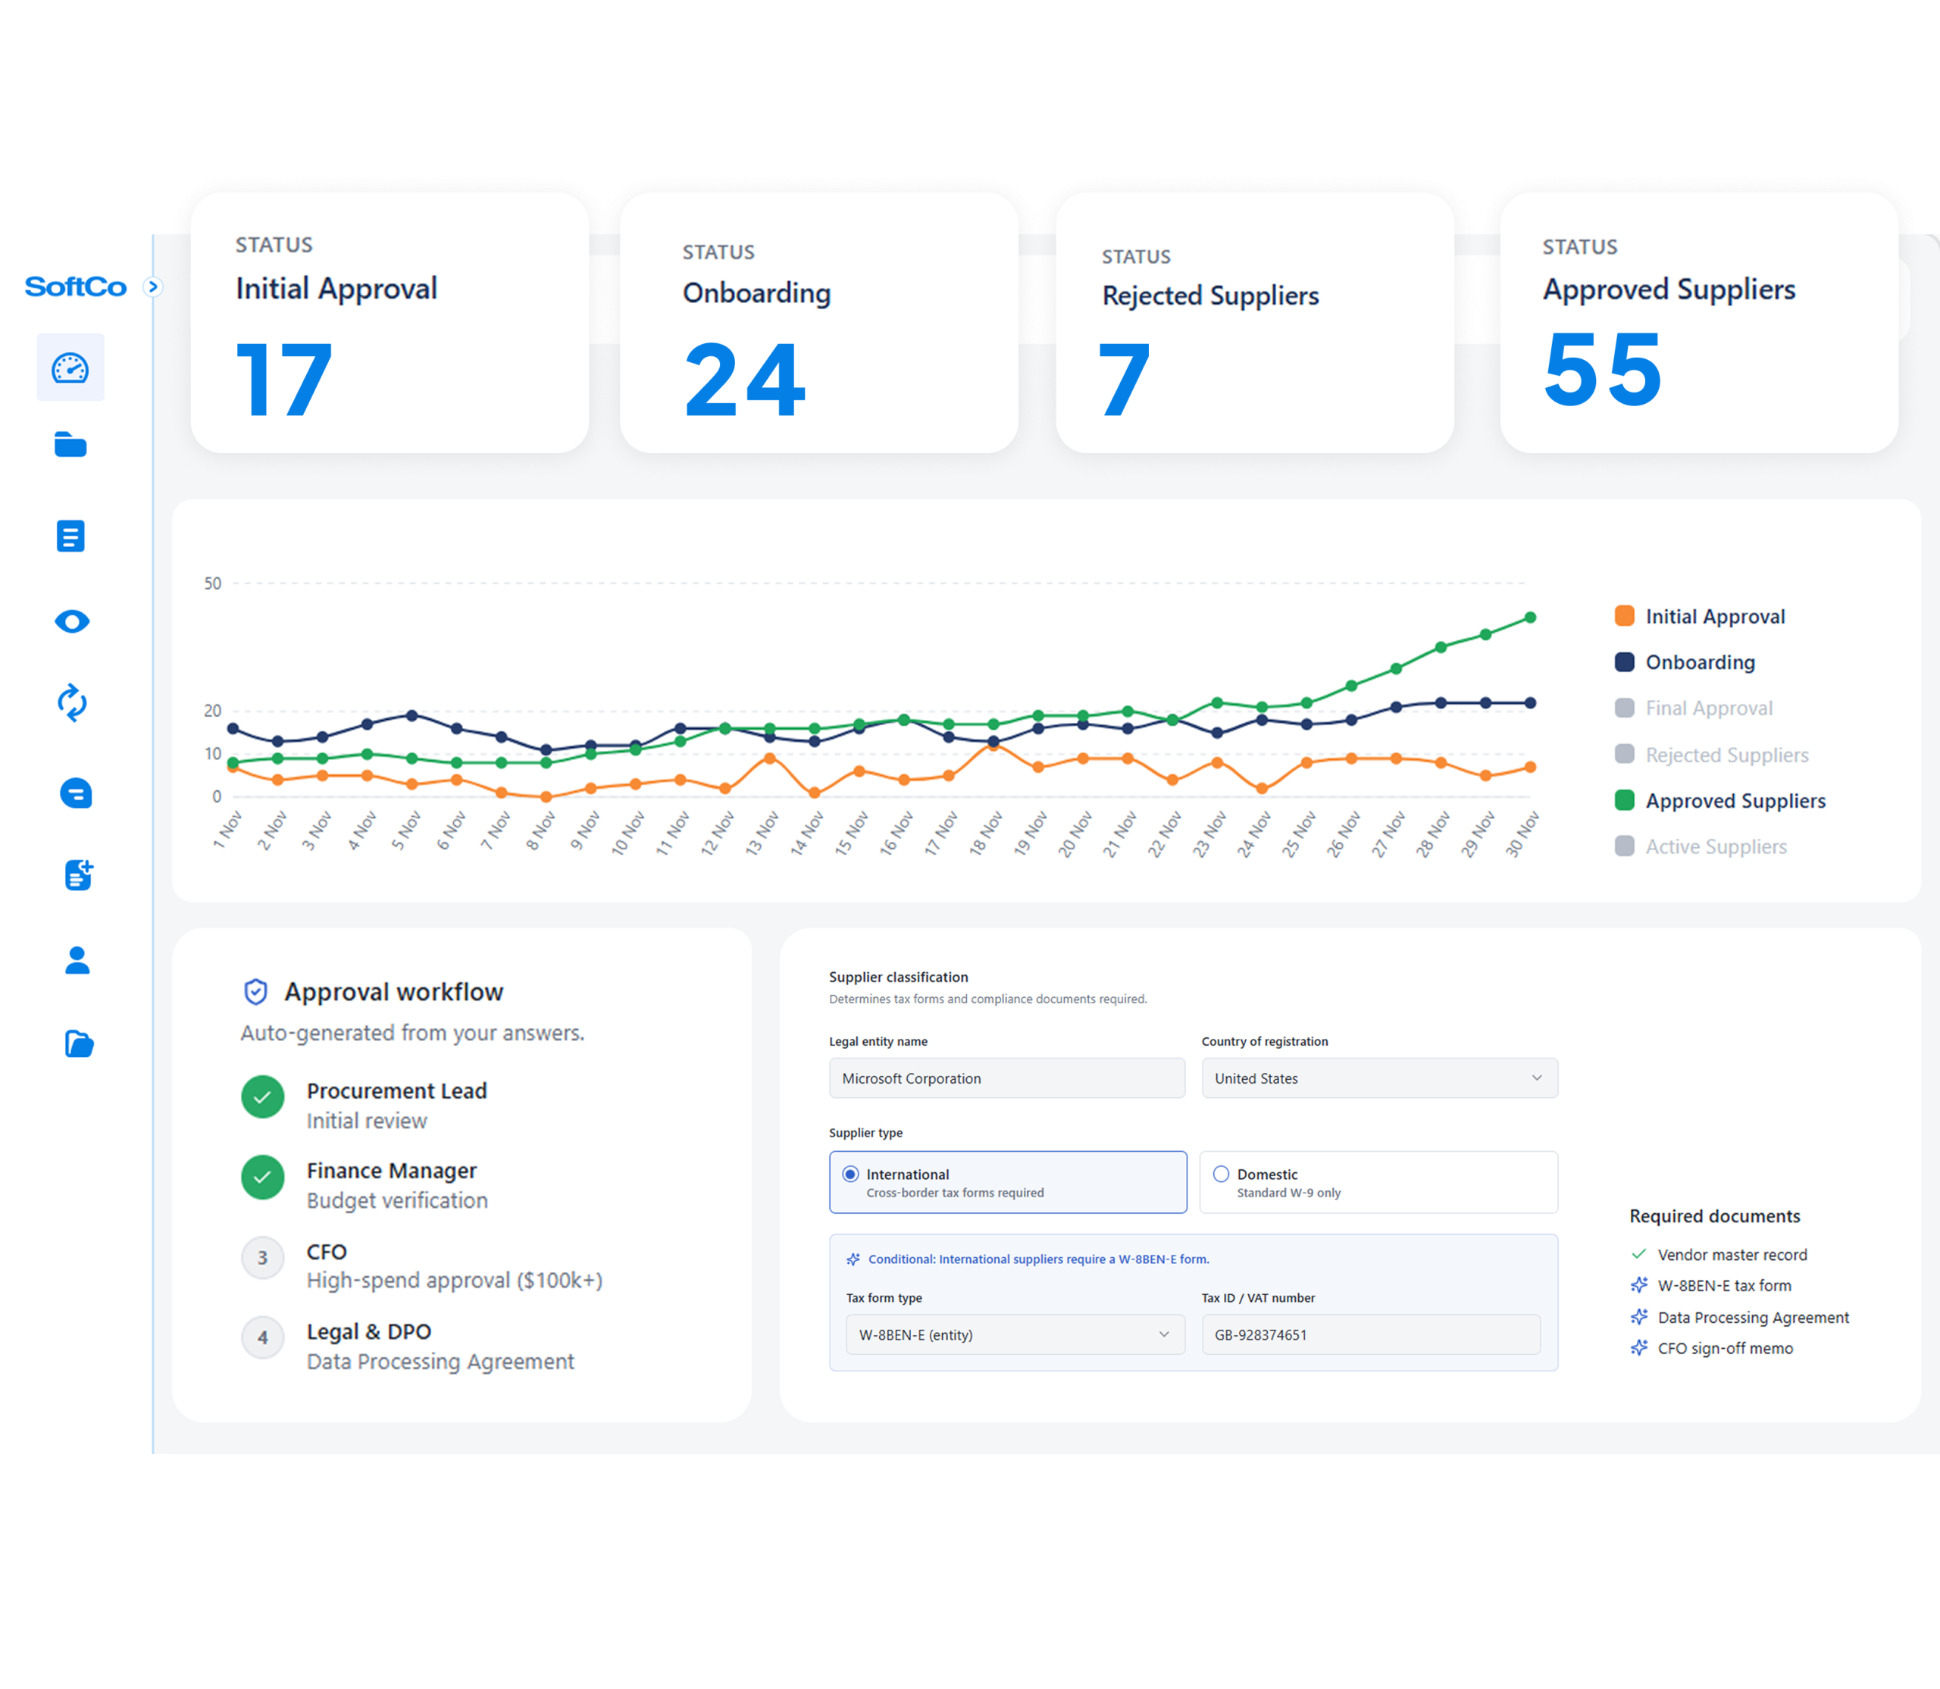Click the add-document icon in sidebar

tap(77, 876)
